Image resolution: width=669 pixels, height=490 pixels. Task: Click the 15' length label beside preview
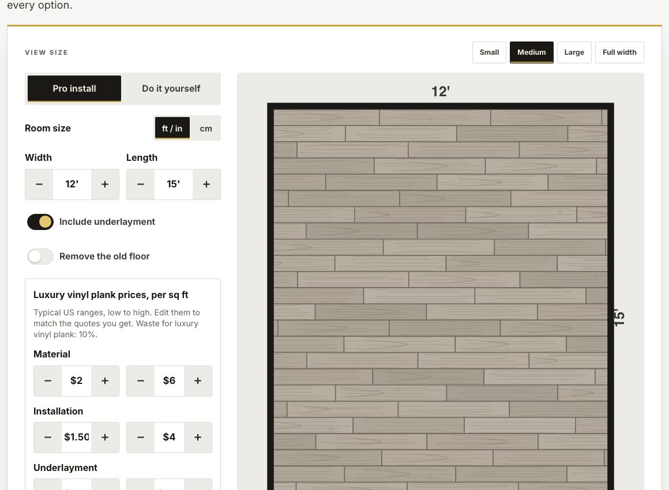[x=619, y=317]
